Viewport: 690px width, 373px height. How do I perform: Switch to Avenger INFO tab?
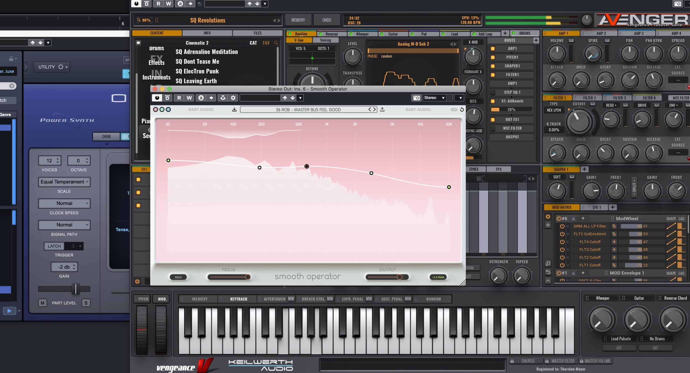207,33
